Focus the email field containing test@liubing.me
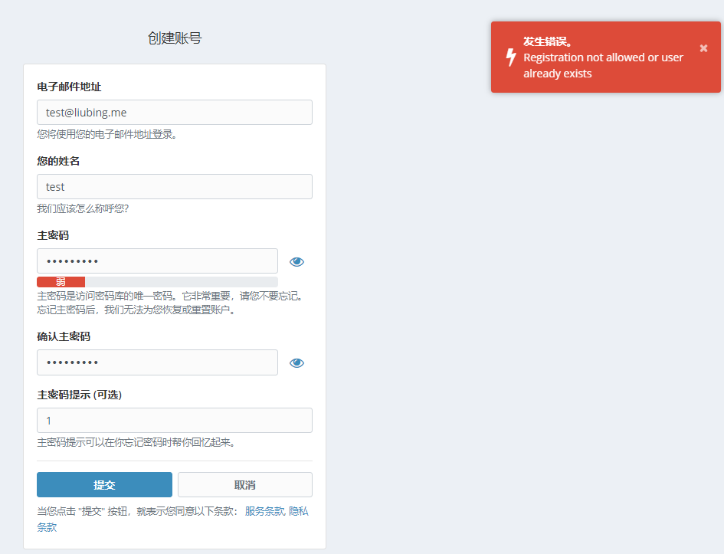This screenshot has height=554, width=724. tap(174, 113)
